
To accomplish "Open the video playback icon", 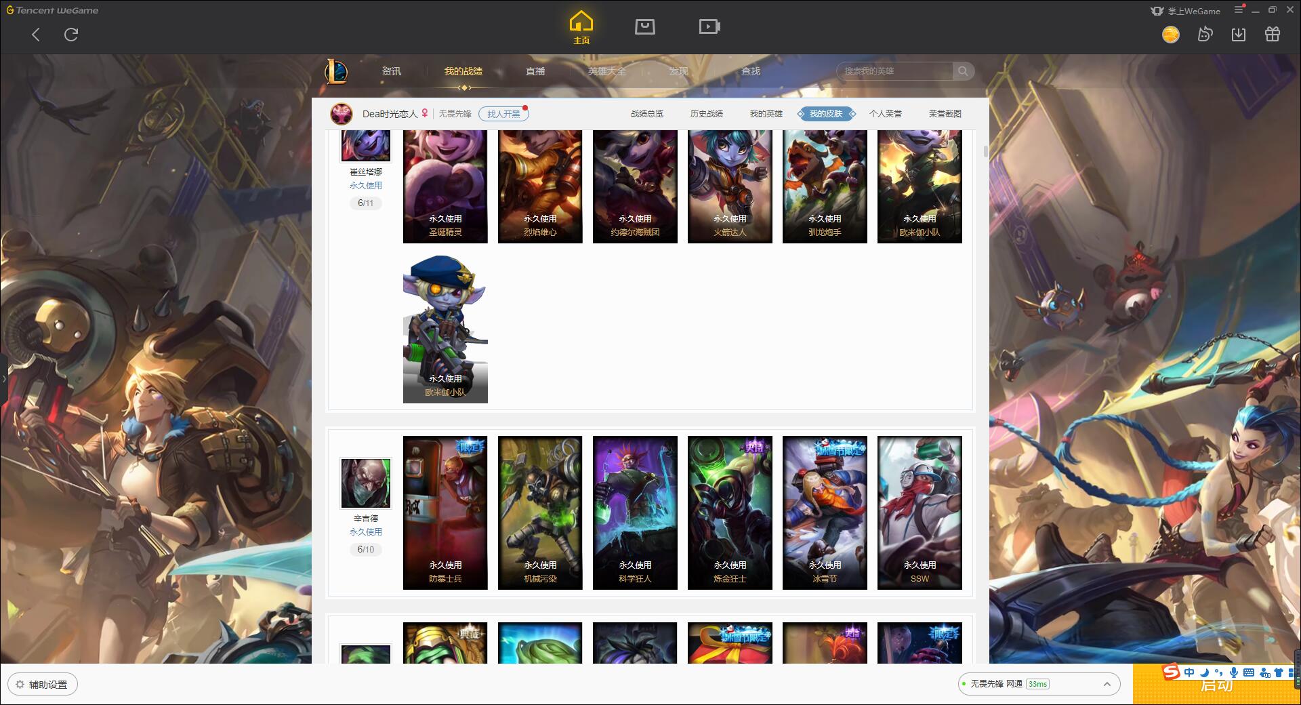I will [709, 26].
